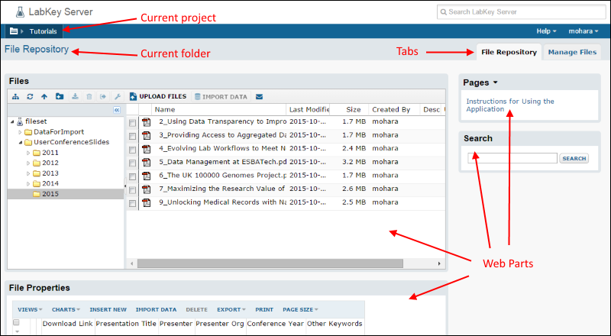The height and width of the screenshot is (336, 611).
Task: Click the move file toolbar icon
Action: point(103,97)
